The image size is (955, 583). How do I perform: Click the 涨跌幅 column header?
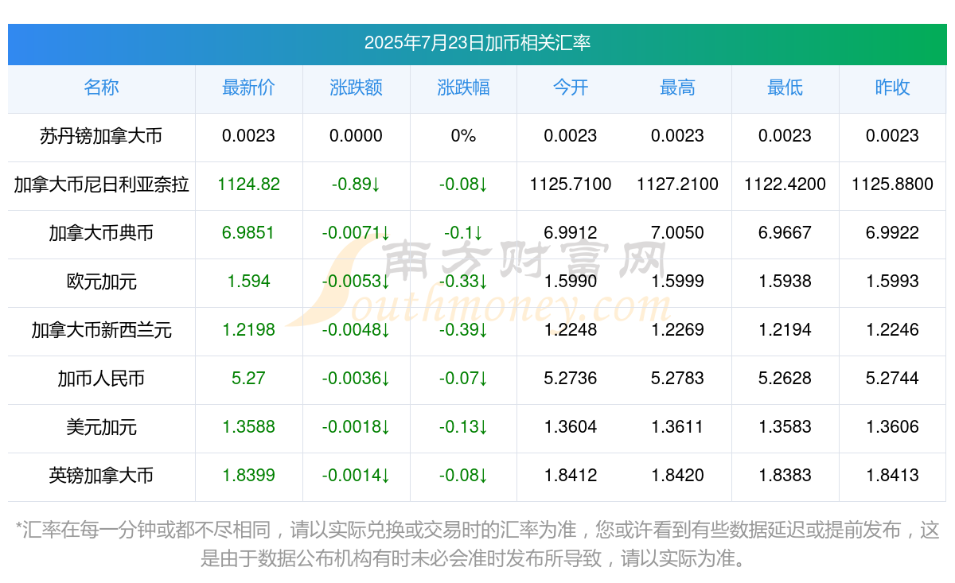coord(463,87)
